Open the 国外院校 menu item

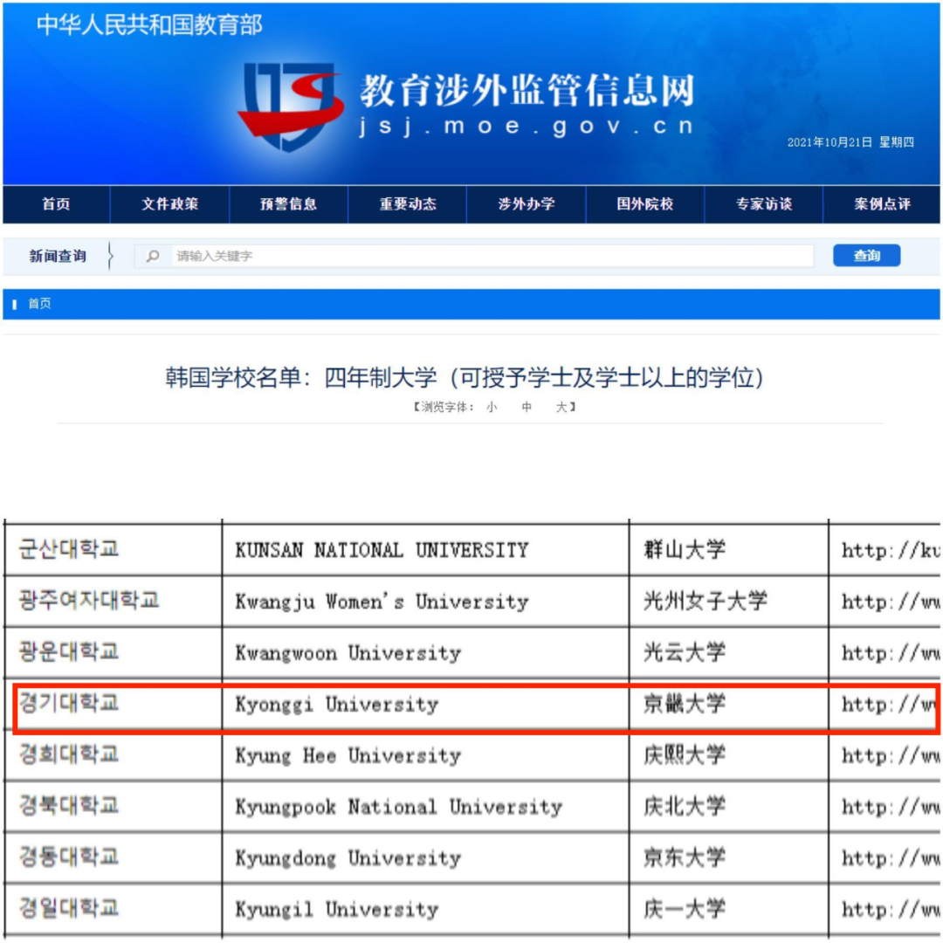click(x=644, y=204)
